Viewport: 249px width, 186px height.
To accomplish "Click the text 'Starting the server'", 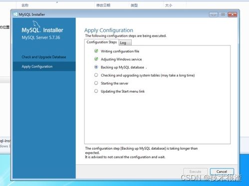I will [114, 83].
